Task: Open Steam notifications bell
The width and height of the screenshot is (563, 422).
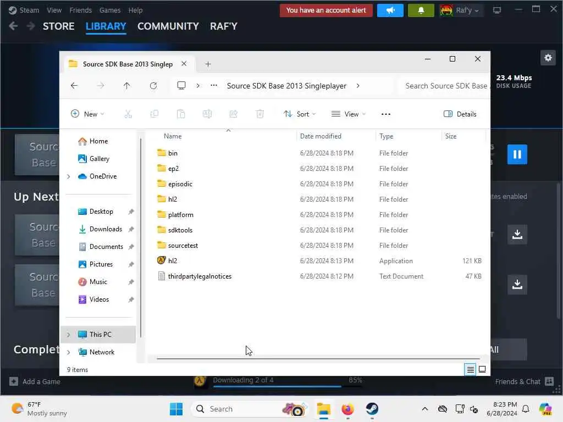Action: pos(421,10)
